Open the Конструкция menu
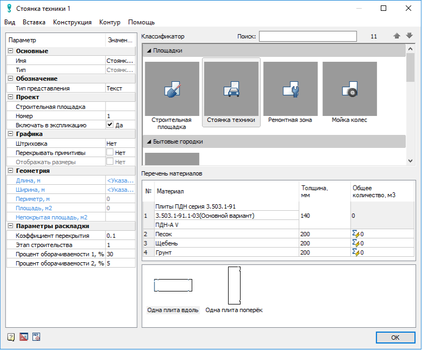 coord(72,22)
